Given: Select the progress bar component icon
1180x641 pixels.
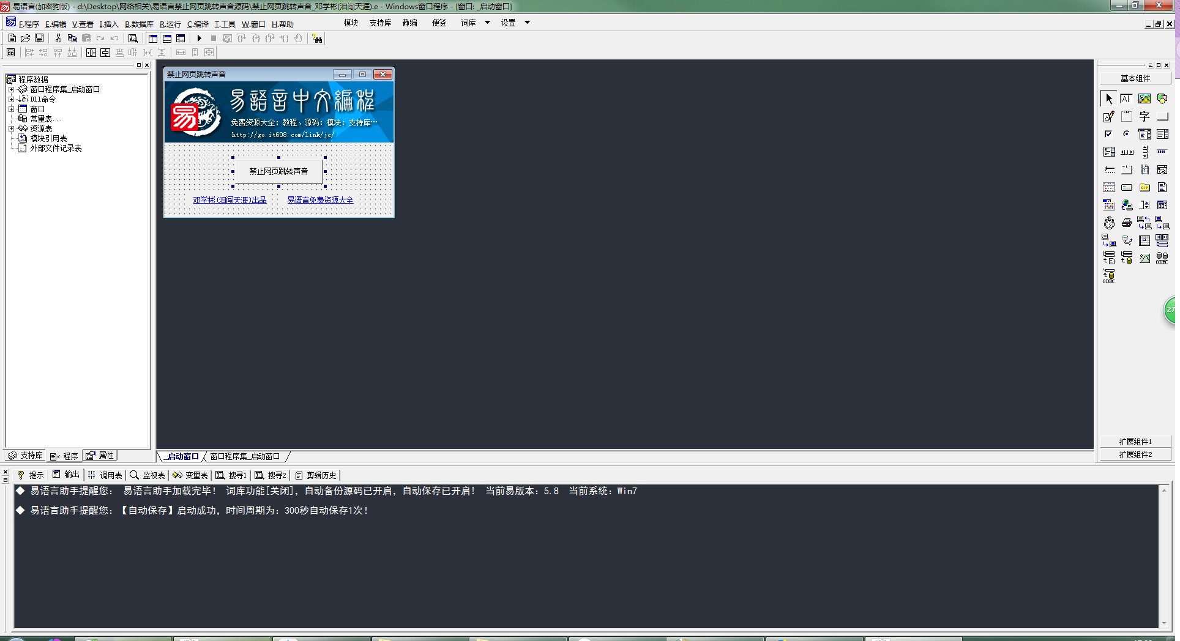Looking at the screenshot, I should tap(1162, 152).
